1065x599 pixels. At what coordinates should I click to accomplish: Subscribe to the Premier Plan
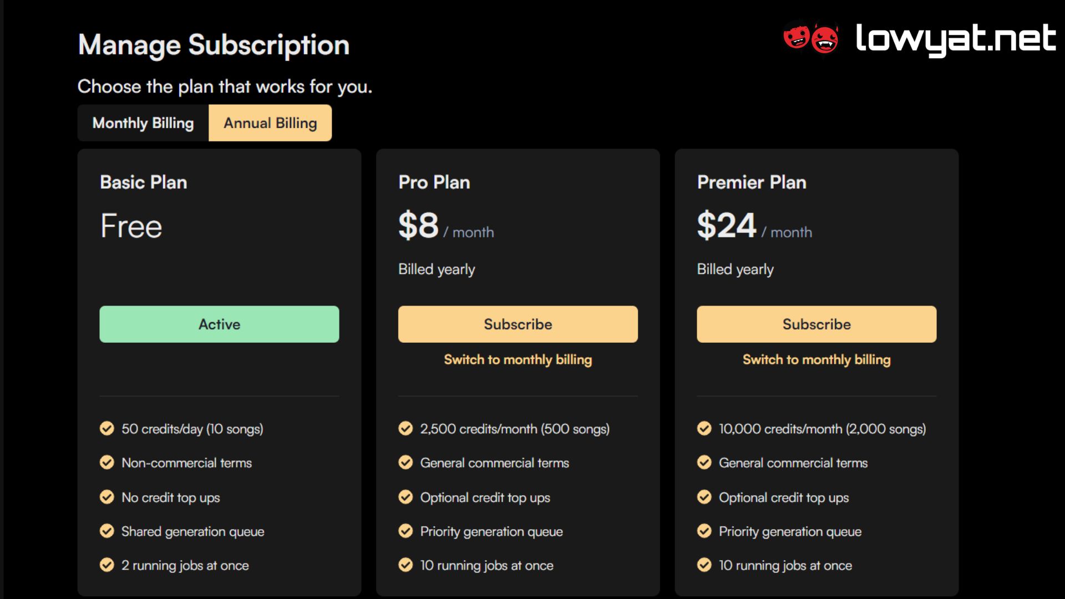click(x=816, y=324)
